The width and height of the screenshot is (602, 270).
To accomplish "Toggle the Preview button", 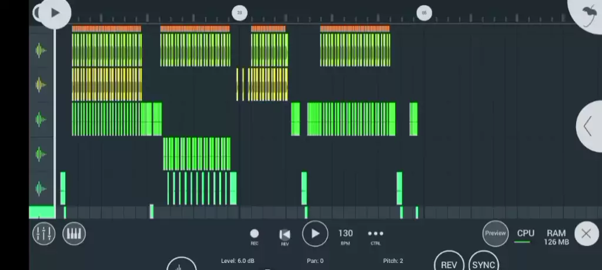I will click(x=495, y=233).
